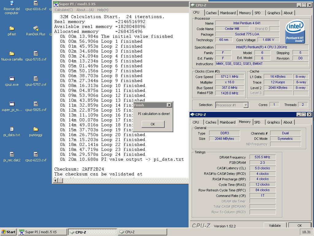314x236 pixels.
Task: Select cpuz-6223.cvf desktop file
Action: pyautogui.click(x=36, y=157)
